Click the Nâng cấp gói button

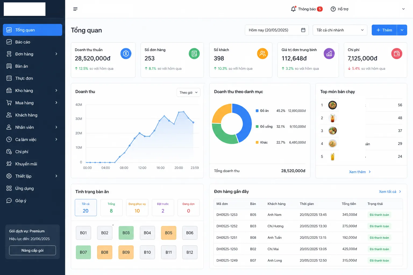(33, 250)
